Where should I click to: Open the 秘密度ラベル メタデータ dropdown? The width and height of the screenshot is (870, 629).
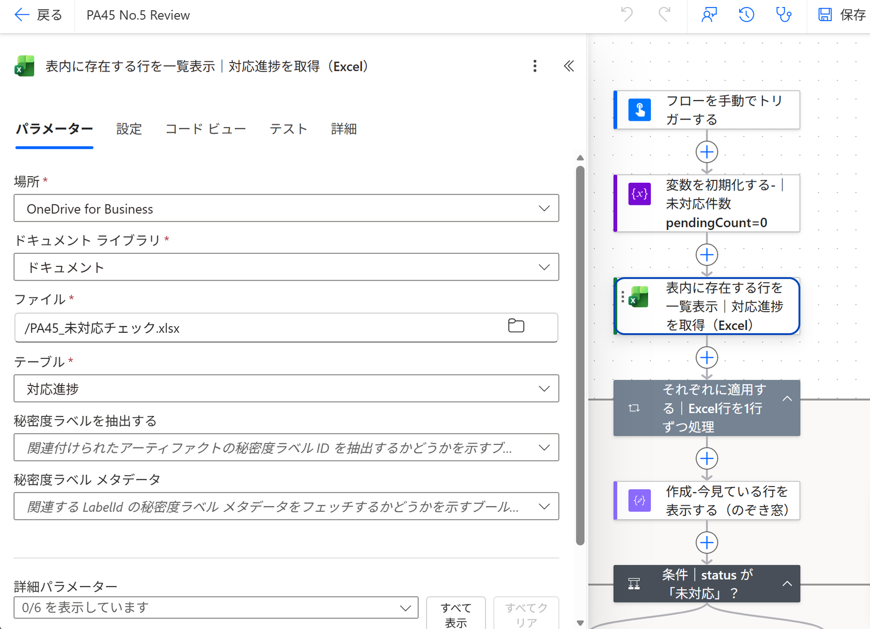tap(286, 506)
